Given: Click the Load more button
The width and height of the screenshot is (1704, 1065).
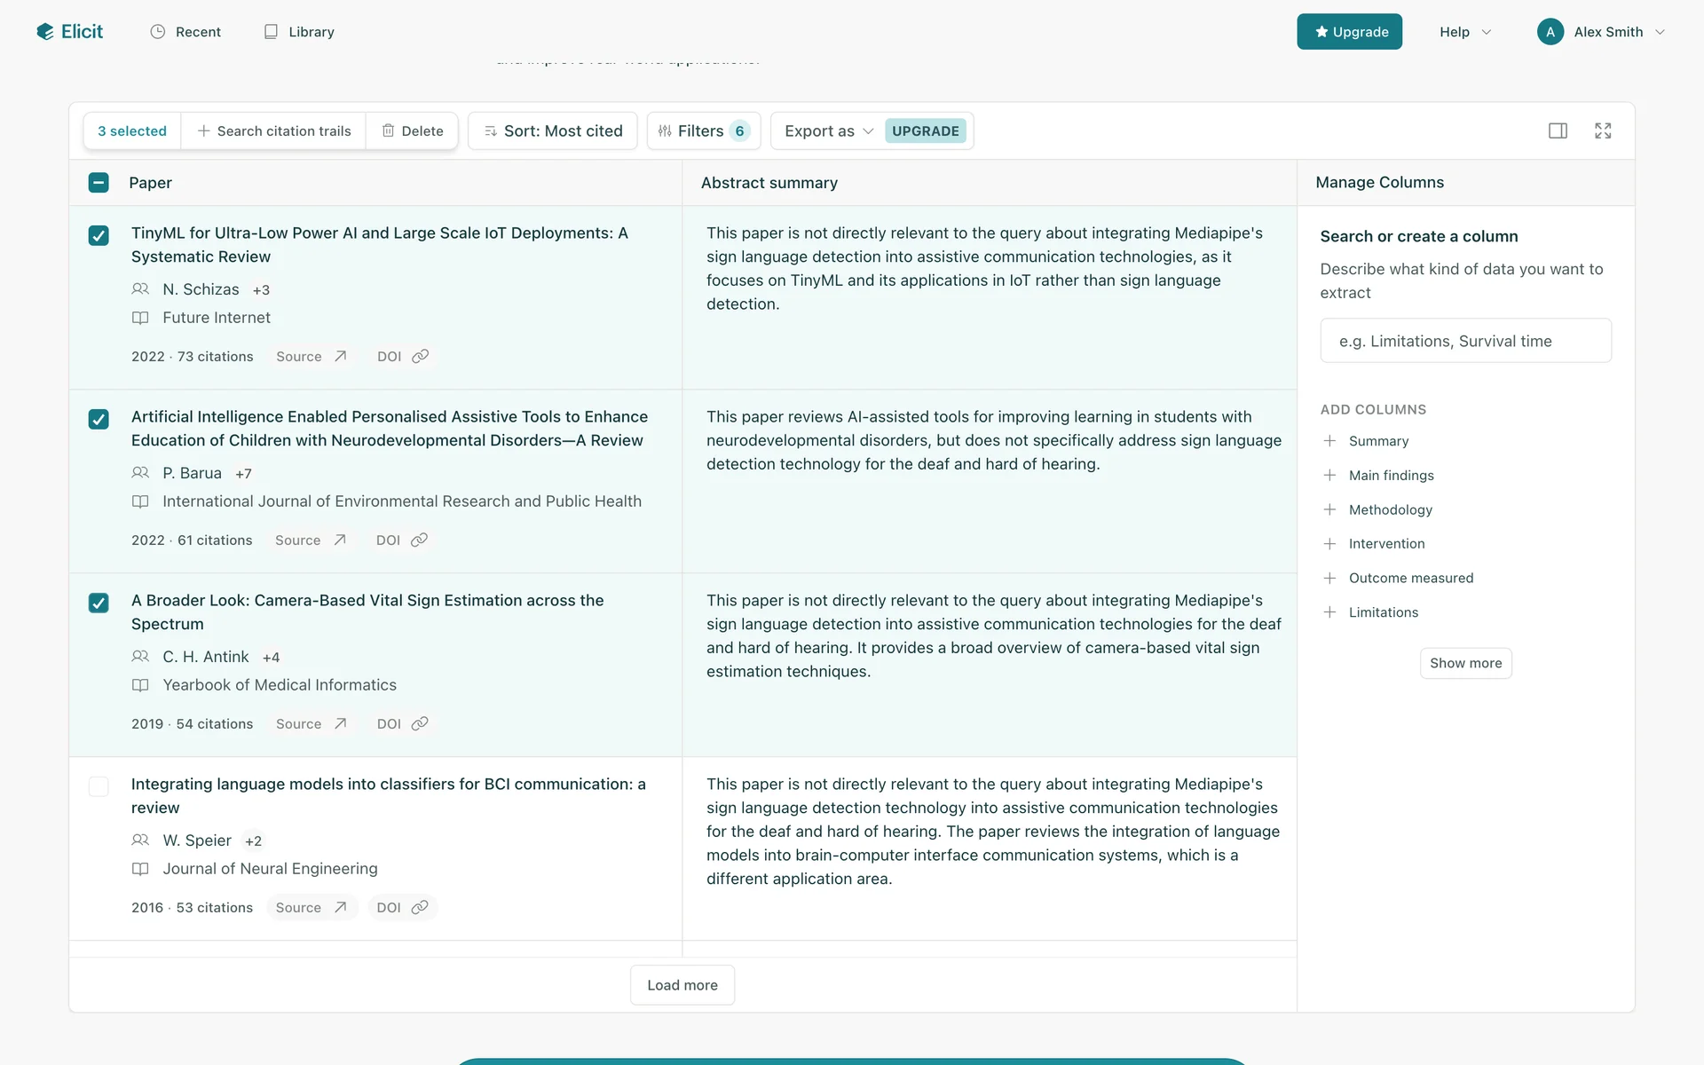Looking at the screenshot, I should 682,985.
